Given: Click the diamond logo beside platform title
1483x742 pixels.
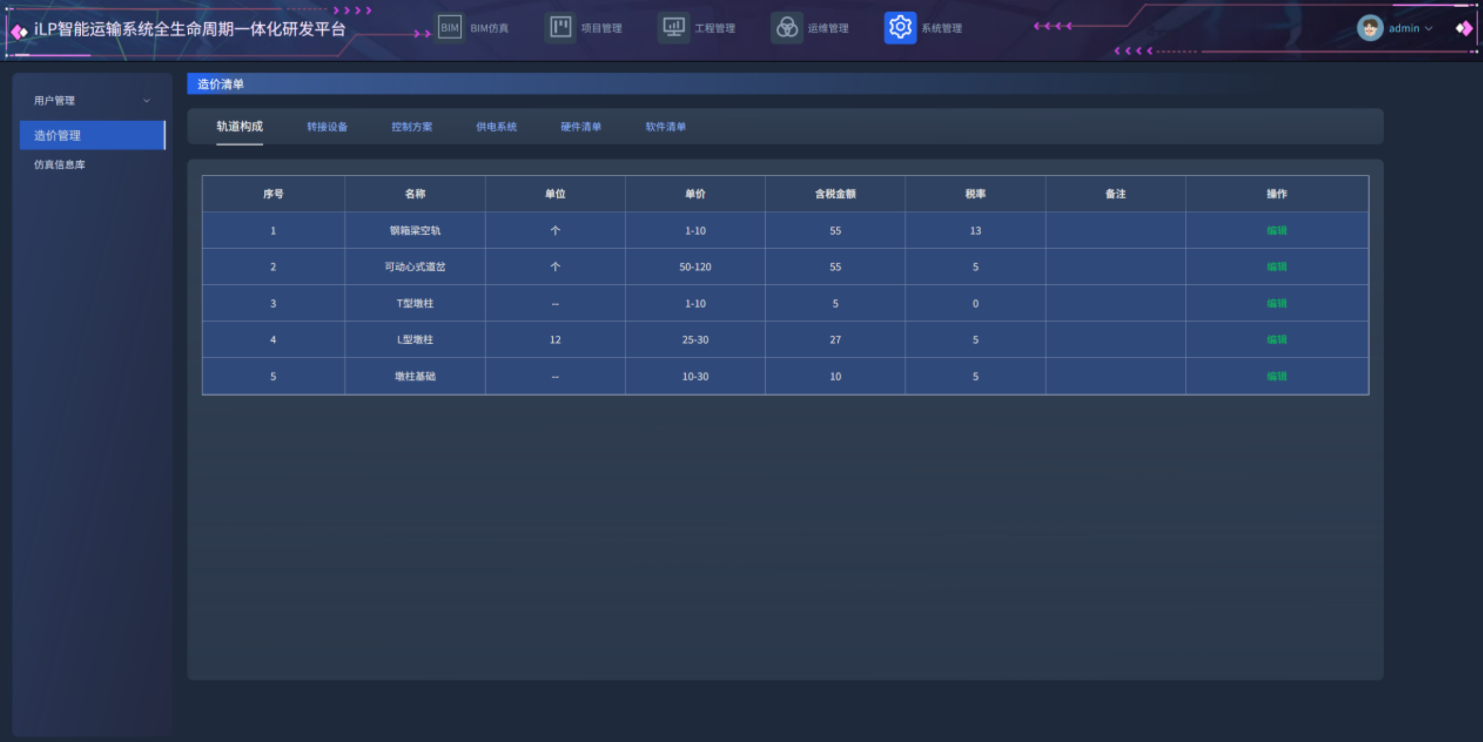Looking at the screenshot, I should click(19, 32).
